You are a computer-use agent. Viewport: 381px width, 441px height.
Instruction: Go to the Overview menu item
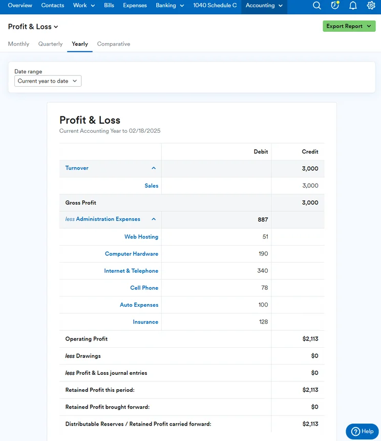(x=20, y=5)
